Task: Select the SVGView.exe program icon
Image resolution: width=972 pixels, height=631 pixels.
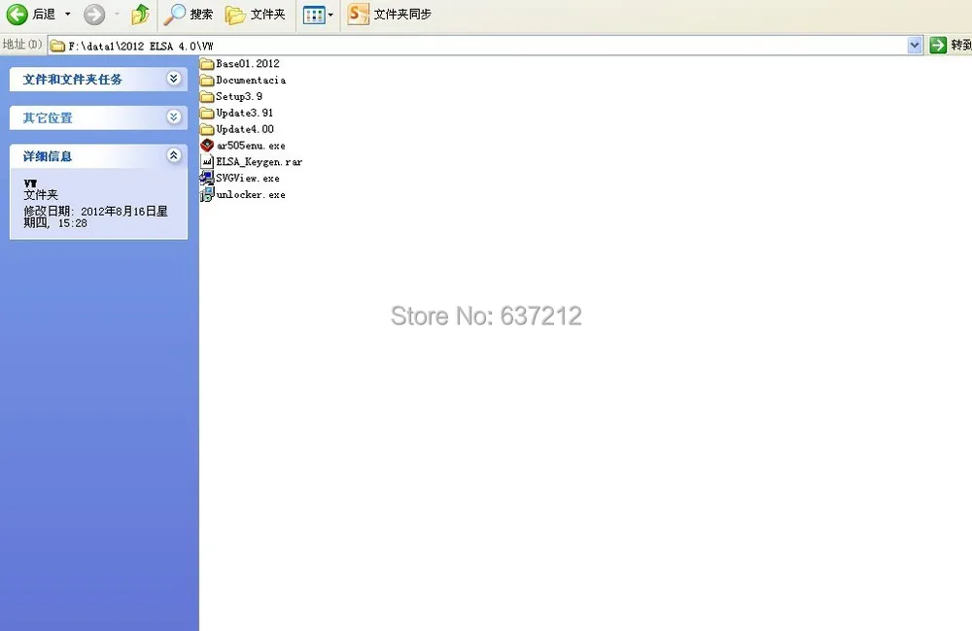Action: click(x=207, y=178)
